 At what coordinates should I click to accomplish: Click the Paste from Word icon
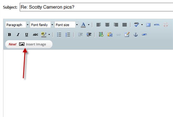(x=110, y=35)
